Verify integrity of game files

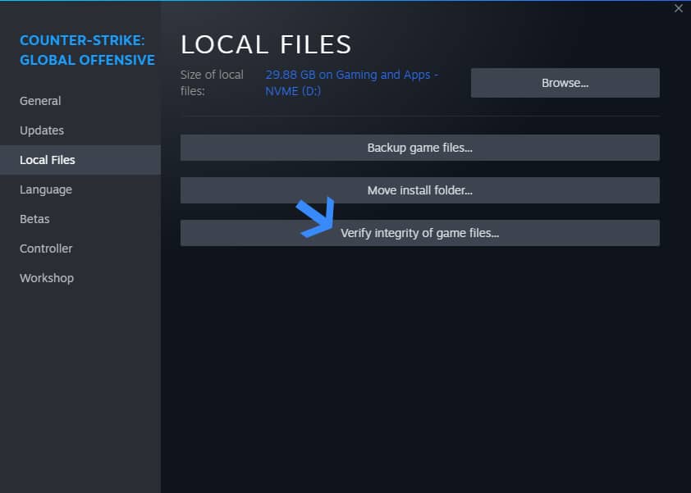[420, 232]
